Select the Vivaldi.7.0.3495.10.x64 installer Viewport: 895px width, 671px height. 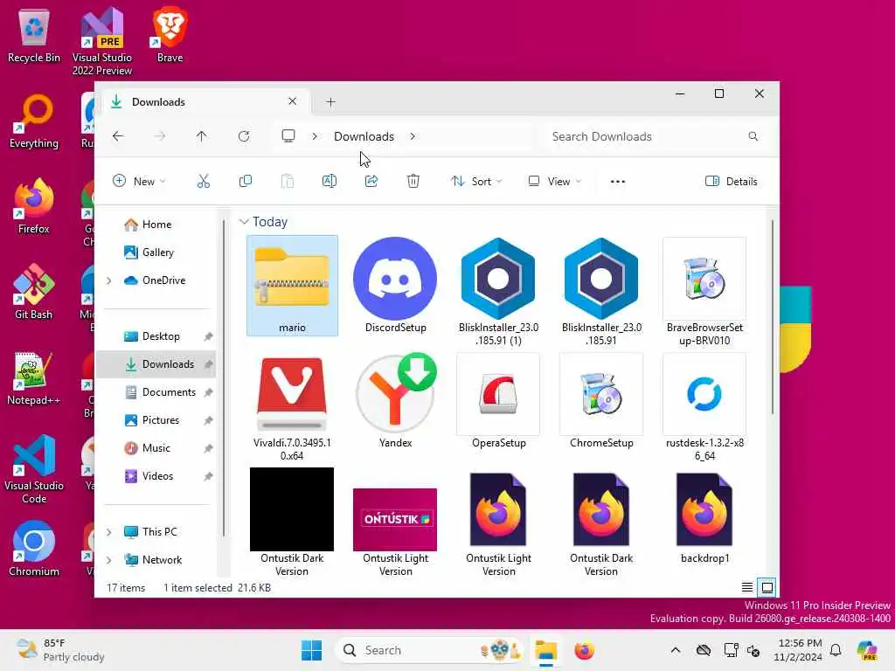coord(292,407)
